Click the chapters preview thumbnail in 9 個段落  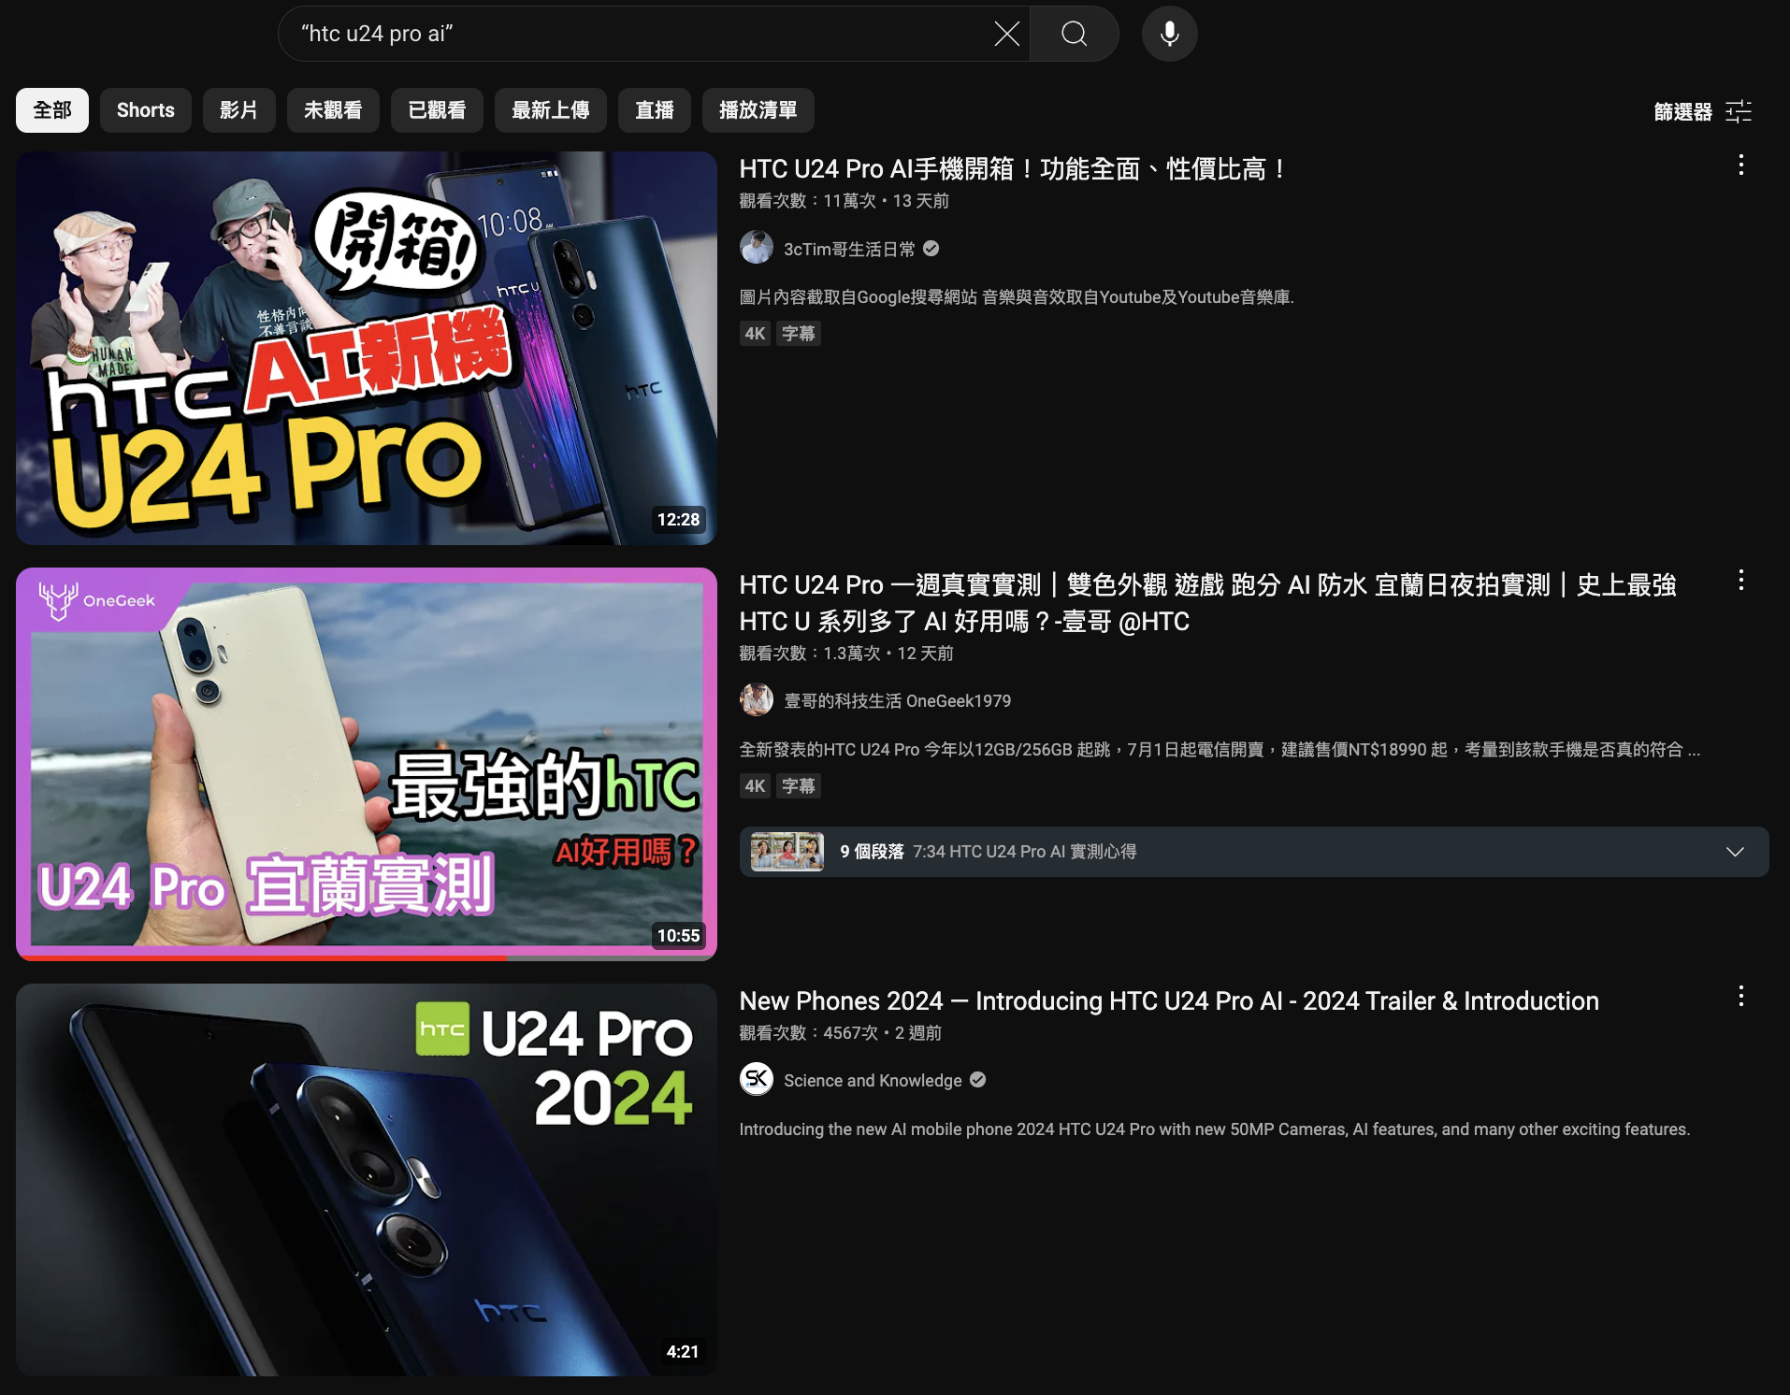click(x=787, y=852)
